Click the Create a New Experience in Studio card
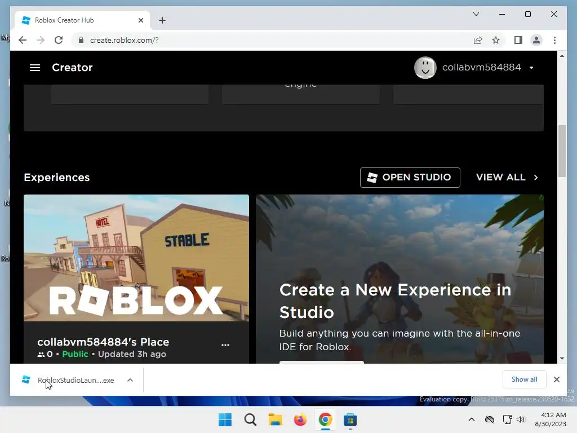The width and height of the screenshot is (577, 433). coord(400,279)
